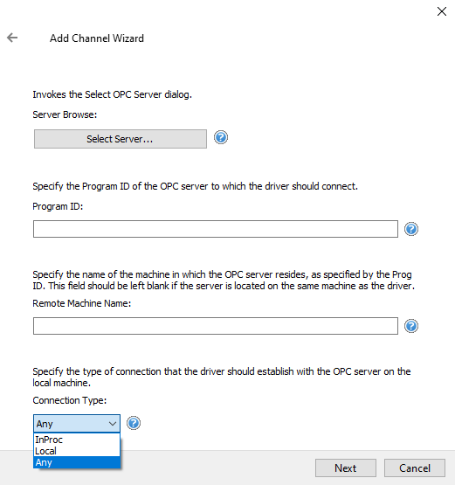
Task: Click the Program ID: label
Action: click(x=58, y=206)
